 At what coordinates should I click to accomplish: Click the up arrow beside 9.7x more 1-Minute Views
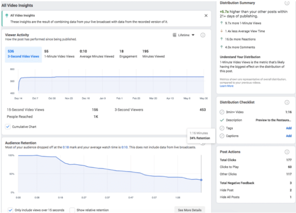[222, 23]
